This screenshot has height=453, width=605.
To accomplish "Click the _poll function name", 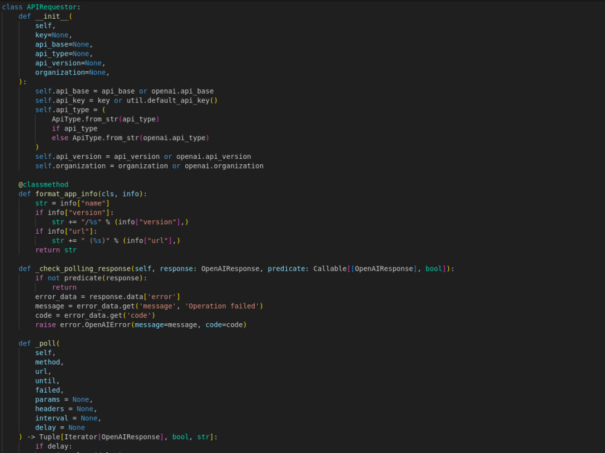I will [45, 343].
